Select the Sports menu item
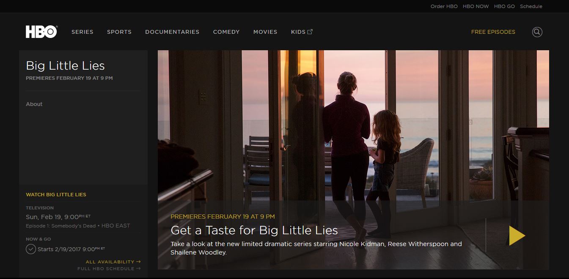The height and width of the screenshot is (279, 569). click(119, 32)
